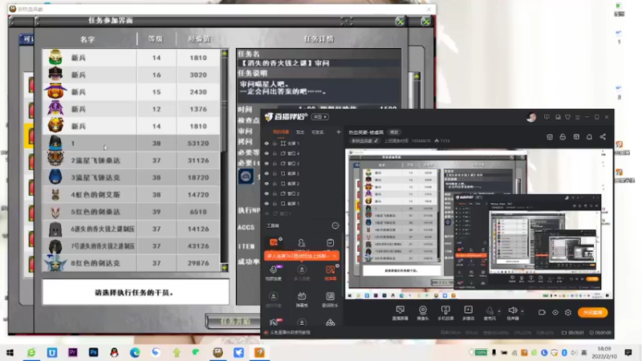Click the 修改 button beside the stream title

pyautogui.click(x=394, y=132)
